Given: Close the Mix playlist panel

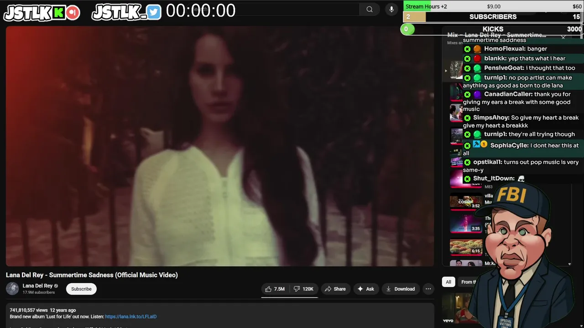Looking at the screenshot, I should tap(563, 37).
